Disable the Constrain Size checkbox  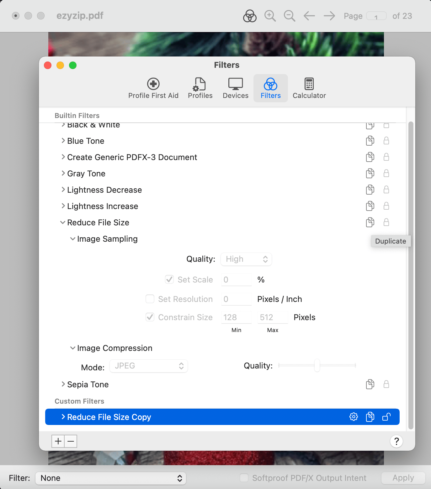(x=150, y=317)
